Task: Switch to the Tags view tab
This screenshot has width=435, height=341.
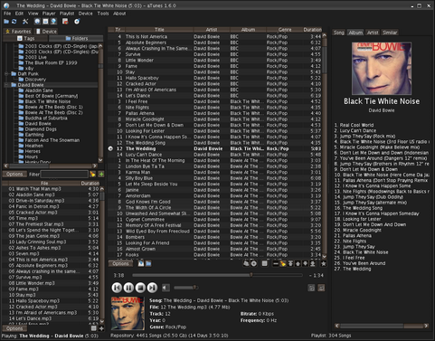Action: 25,38
